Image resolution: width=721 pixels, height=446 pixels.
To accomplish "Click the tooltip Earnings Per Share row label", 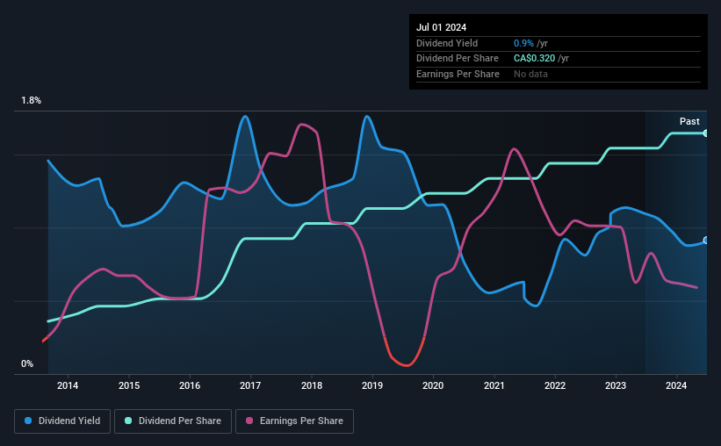I will [458, 74].
